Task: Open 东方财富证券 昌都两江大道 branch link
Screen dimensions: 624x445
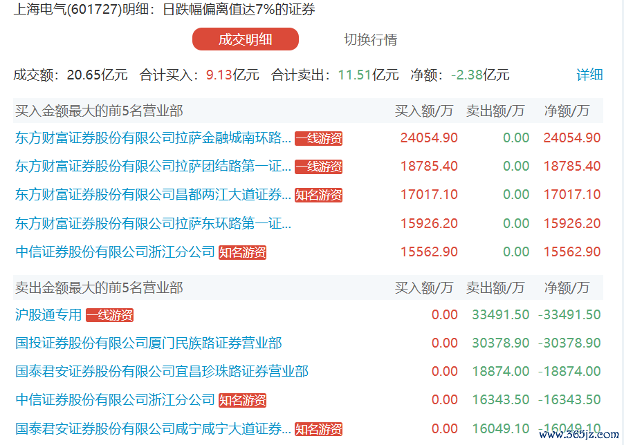Action: 153,195
